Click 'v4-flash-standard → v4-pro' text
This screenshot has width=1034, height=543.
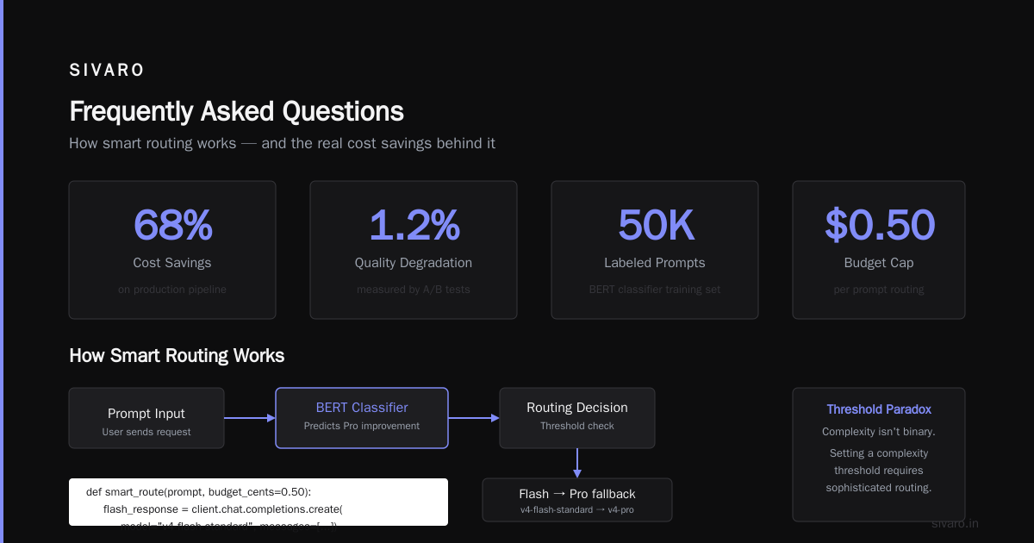pos(577,510)
